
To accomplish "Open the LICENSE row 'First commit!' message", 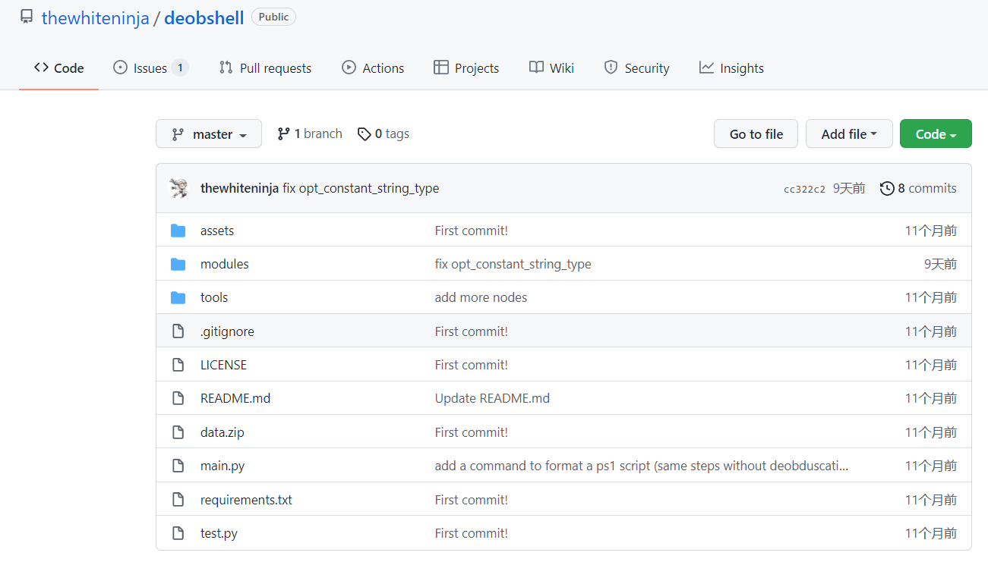I will [x=472, y=365].
